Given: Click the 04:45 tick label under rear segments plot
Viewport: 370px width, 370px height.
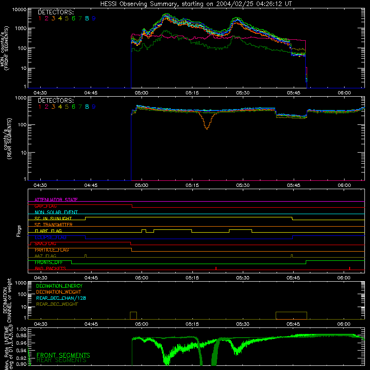Looking at the screenshot, I should tap(91, 185).
